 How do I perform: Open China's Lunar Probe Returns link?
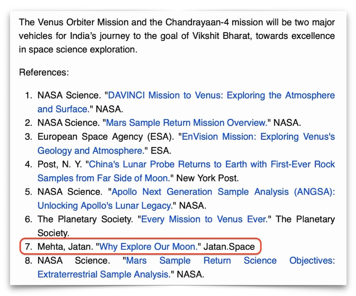coord(212,164)
